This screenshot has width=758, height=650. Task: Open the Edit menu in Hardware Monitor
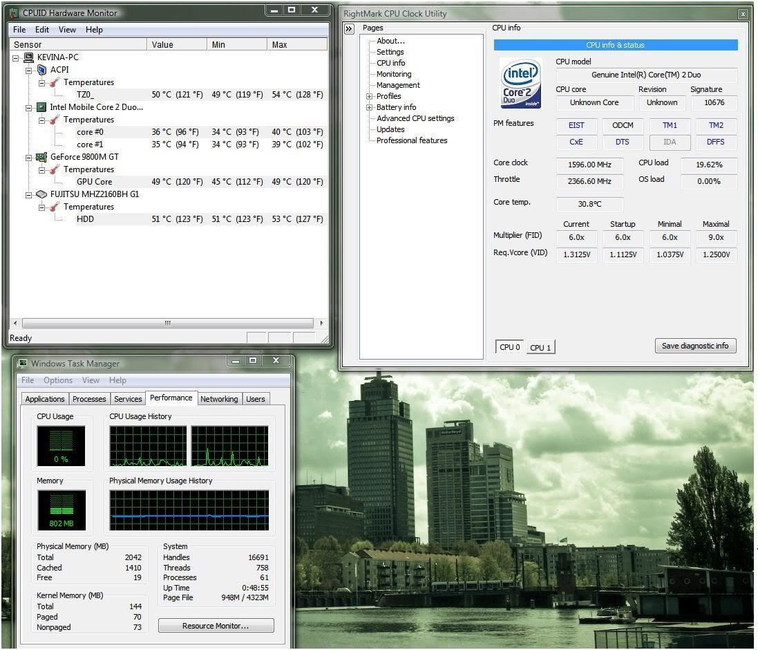(42, 30)
